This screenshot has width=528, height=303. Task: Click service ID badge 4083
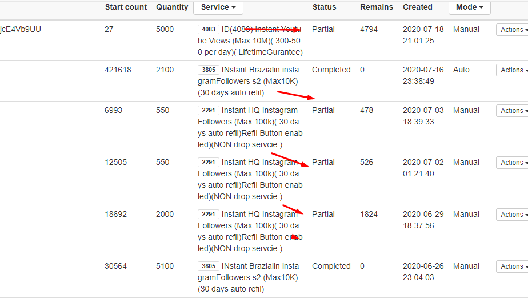[x=209, y=29]
